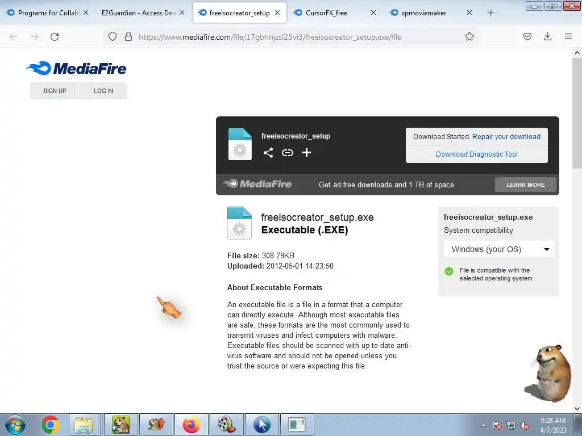Open the Windows (your OS) compatibility dropdown
Image resolution: width=582 pixels, height=436 pixels.
tap(498, 249)
